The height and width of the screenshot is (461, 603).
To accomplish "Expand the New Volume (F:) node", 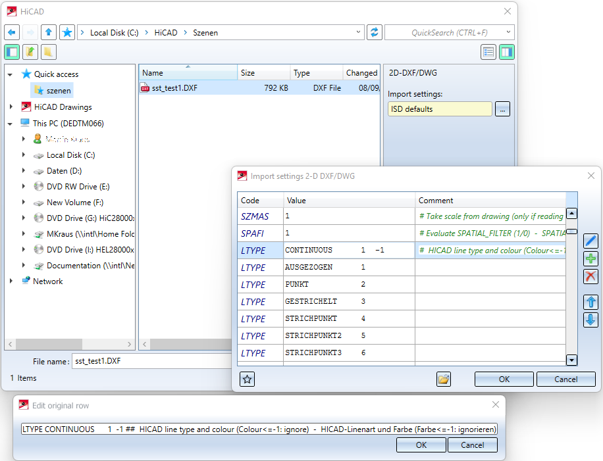I will pyautogui.click(x=24, y=202).
